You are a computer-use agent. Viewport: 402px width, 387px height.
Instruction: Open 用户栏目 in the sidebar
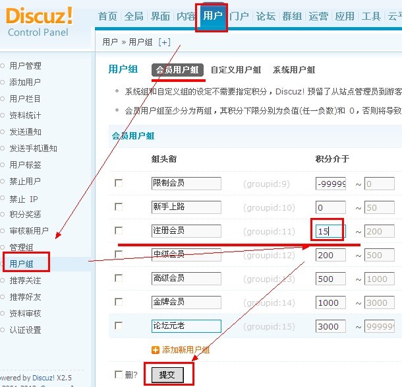coord(25,98)
